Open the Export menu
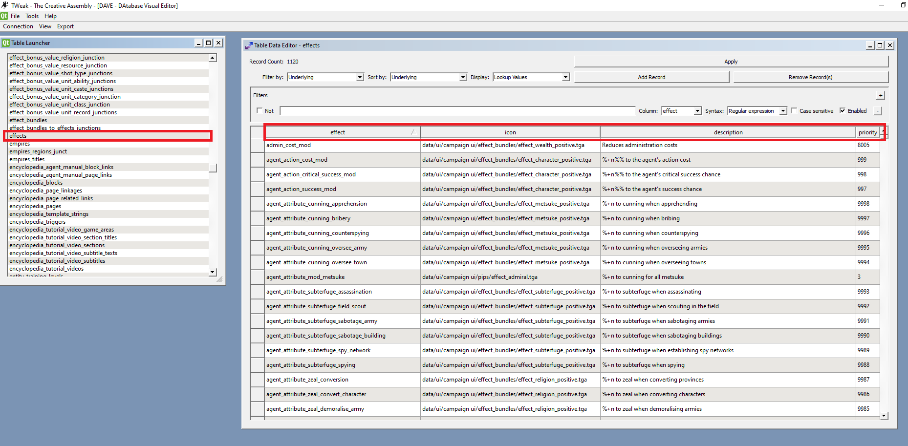 [x=65, y=26]
